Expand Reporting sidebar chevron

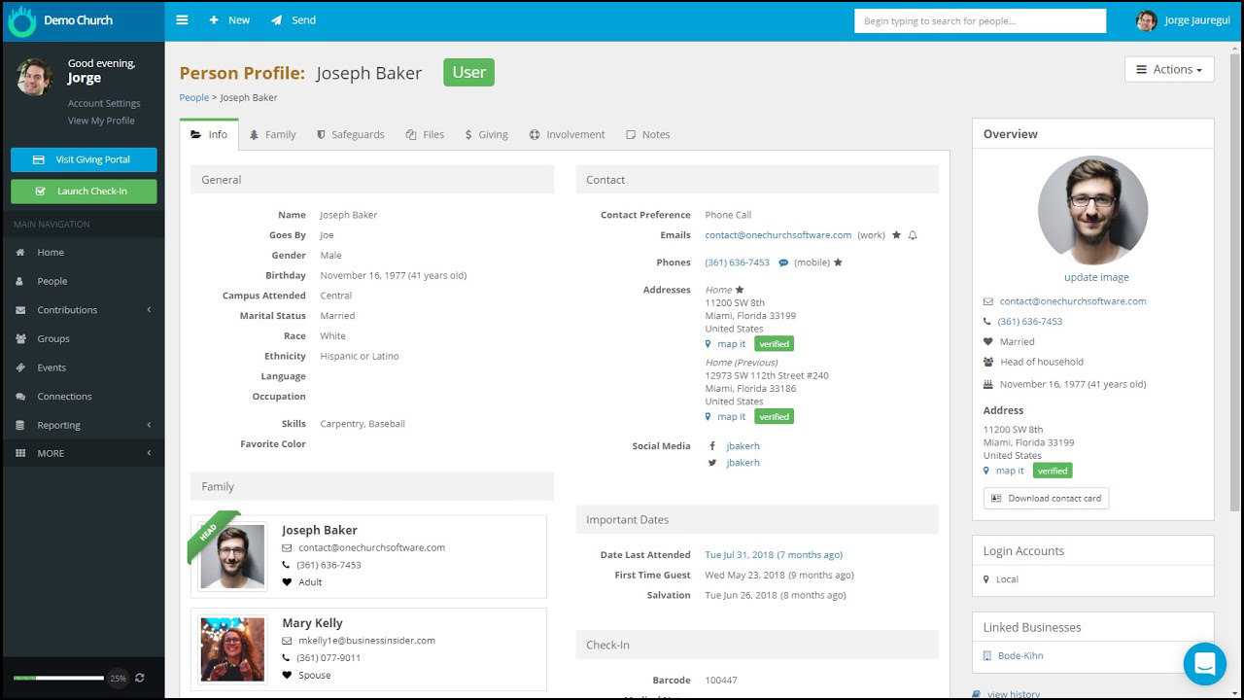point(149,425)
